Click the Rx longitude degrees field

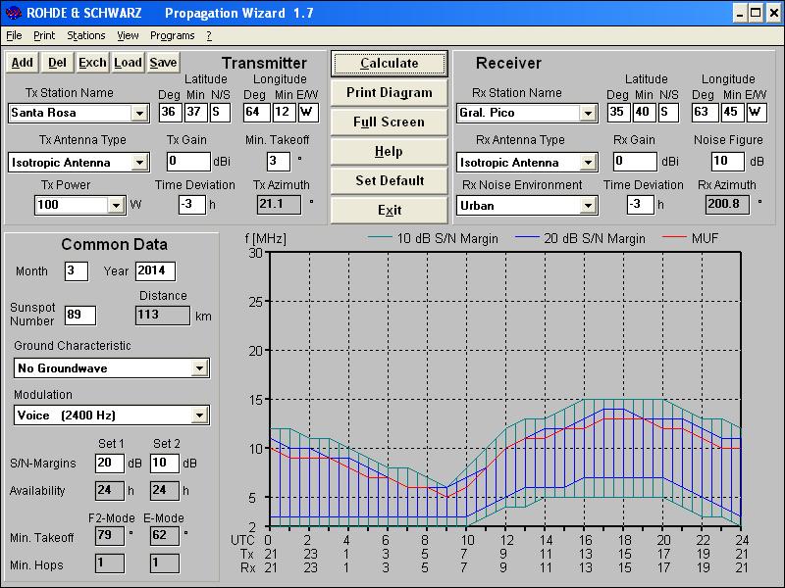coord(705,112)
